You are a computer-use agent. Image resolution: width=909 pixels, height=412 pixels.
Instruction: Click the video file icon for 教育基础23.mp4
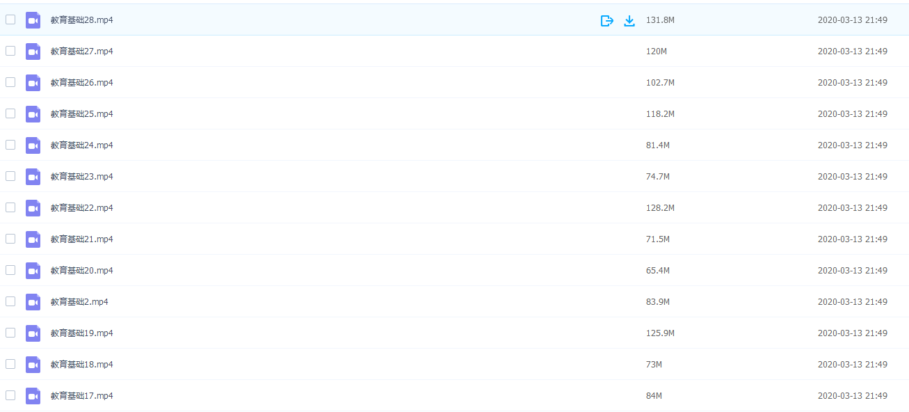point(33,177)
